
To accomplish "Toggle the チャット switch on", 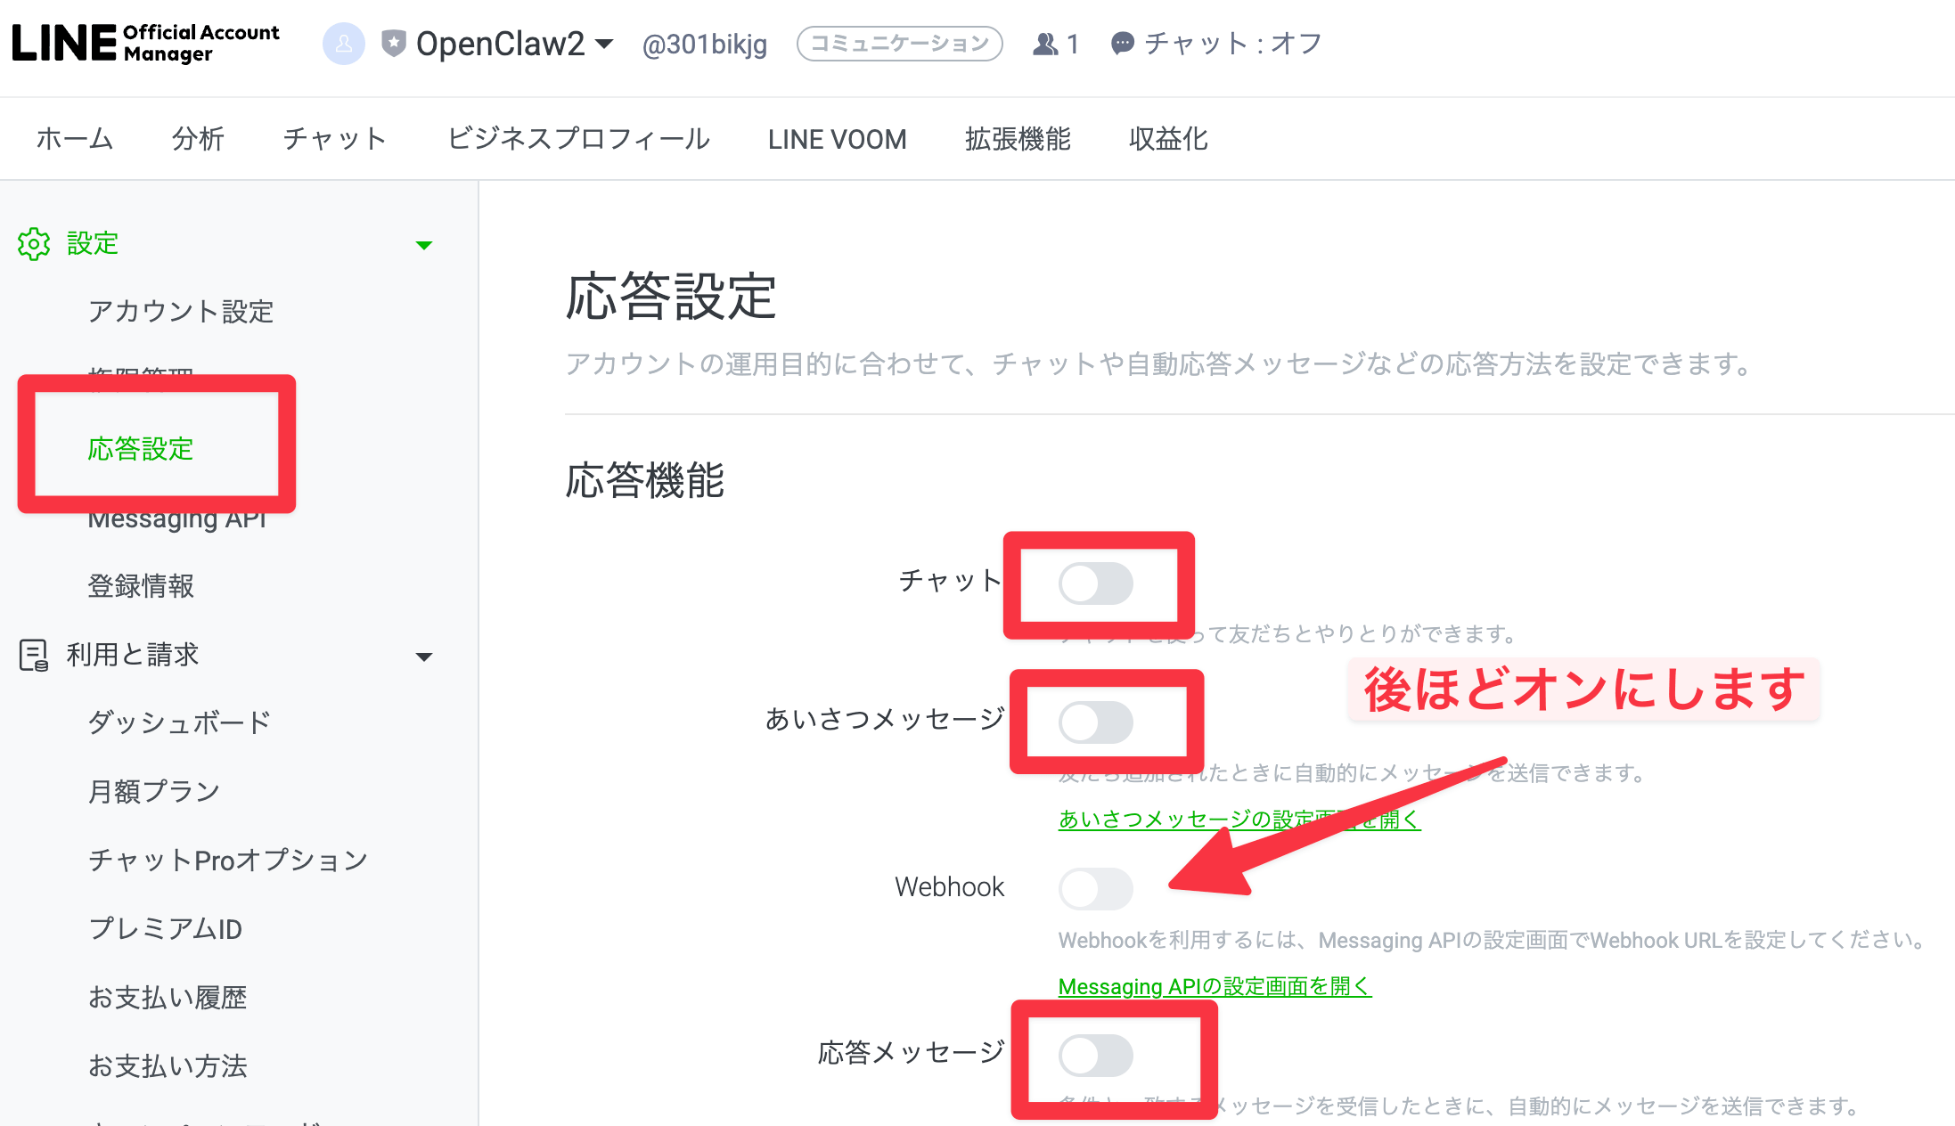I will (1095, 584).
